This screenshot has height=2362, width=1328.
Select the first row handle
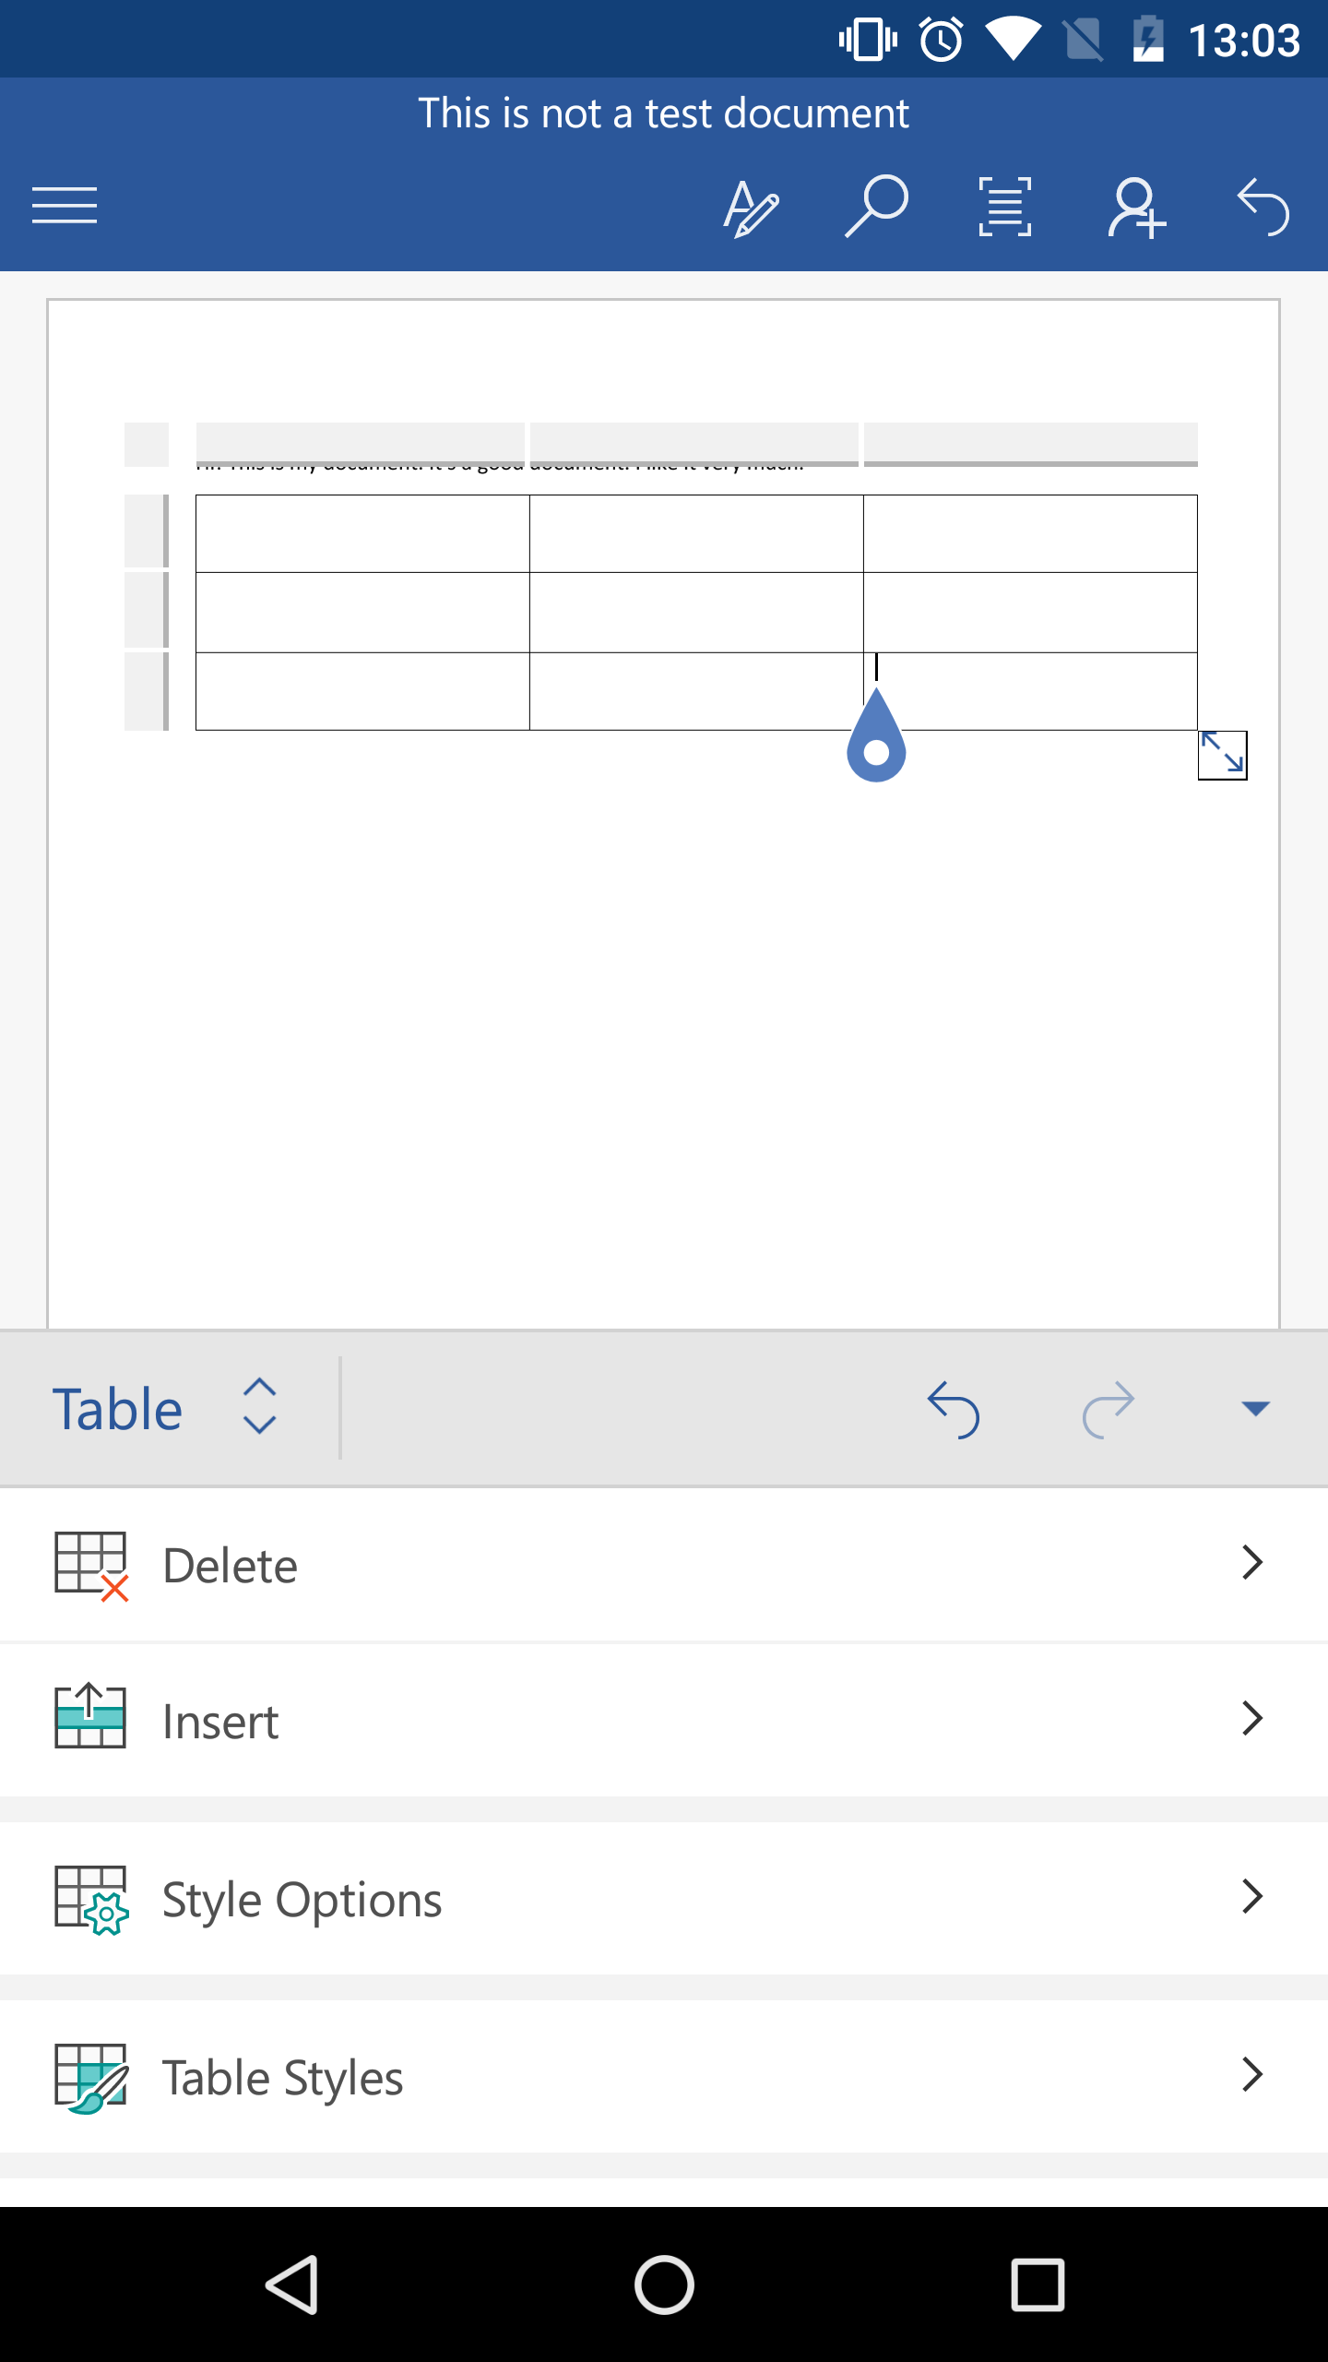(147, 531)
